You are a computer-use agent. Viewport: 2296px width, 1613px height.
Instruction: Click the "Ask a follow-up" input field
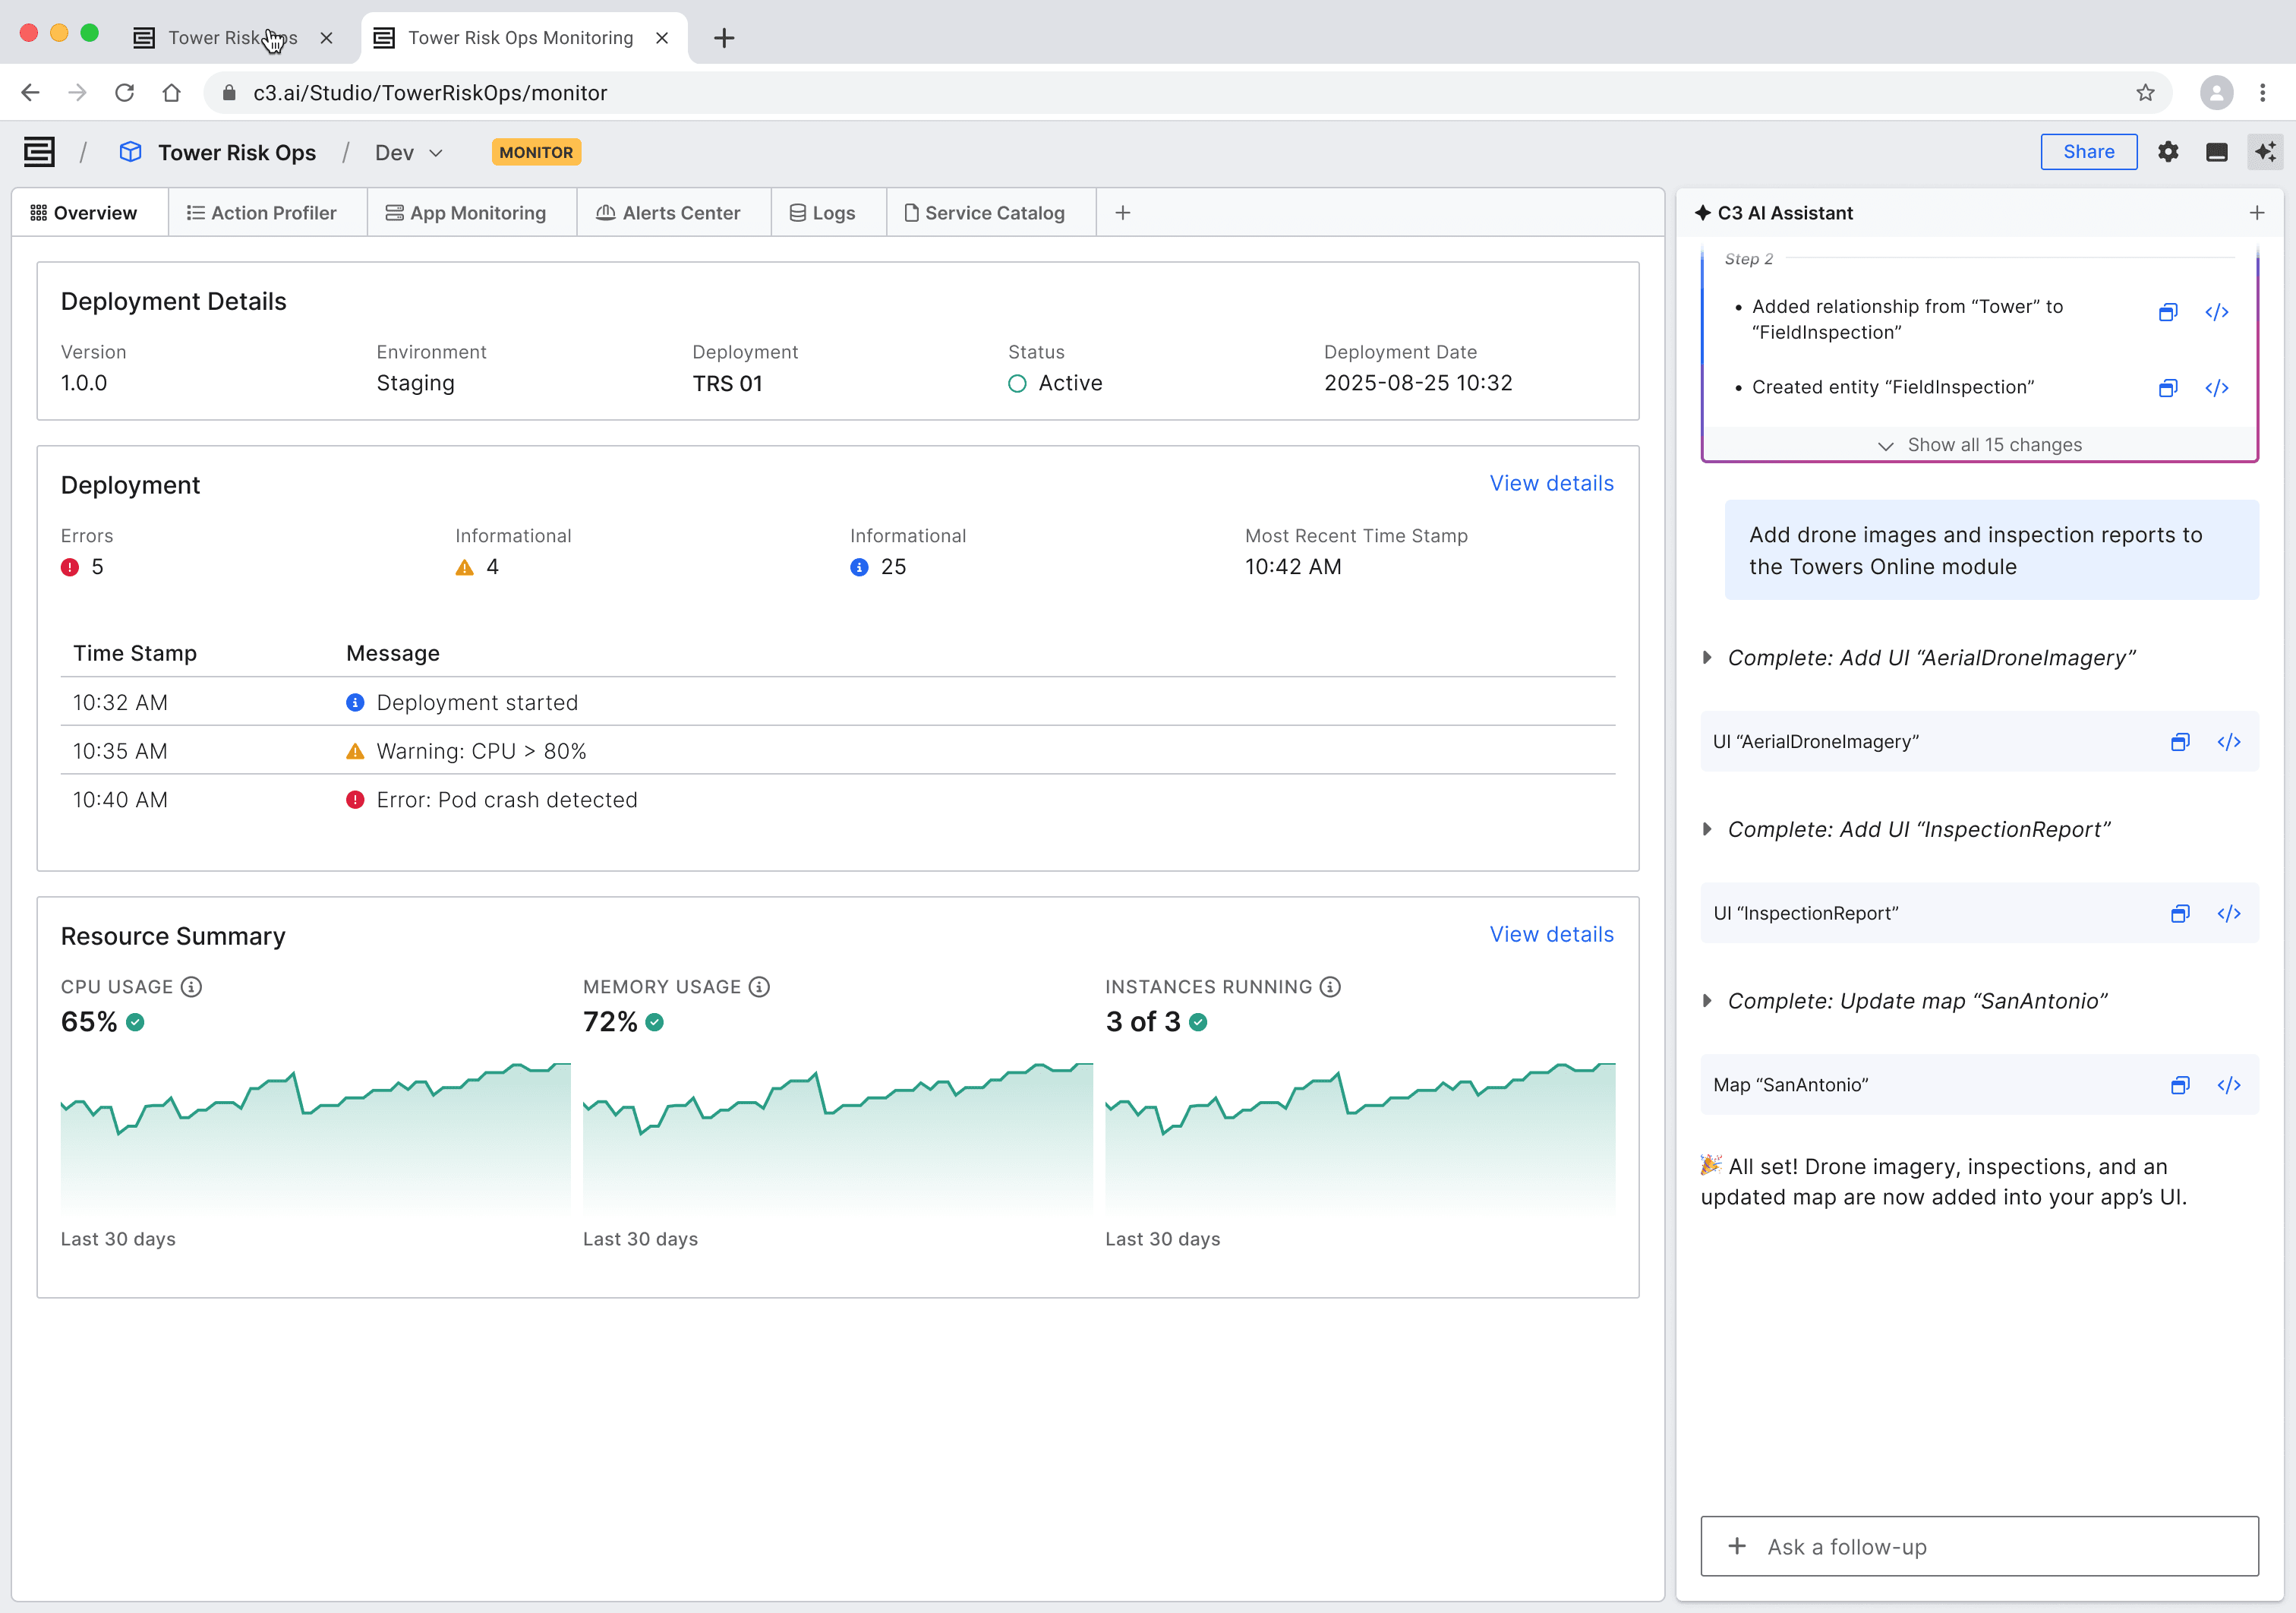(1978, 1546)
